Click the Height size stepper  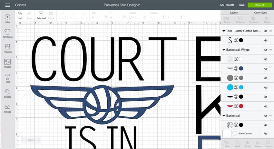(124, 17)
